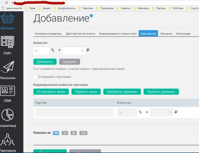
Task: Click the green Добавить button
Action: (x=45, y=62)
